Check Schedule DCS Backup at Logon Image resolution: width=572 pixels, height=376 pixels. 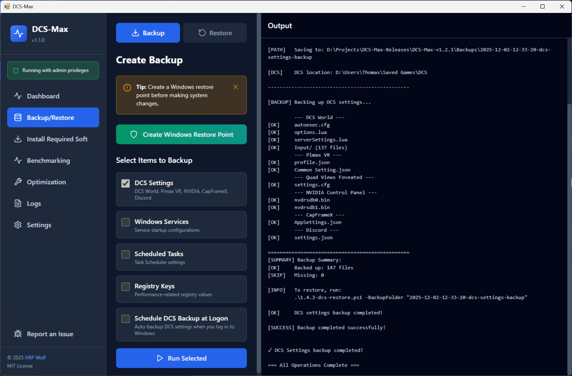[x=126, y=319]
